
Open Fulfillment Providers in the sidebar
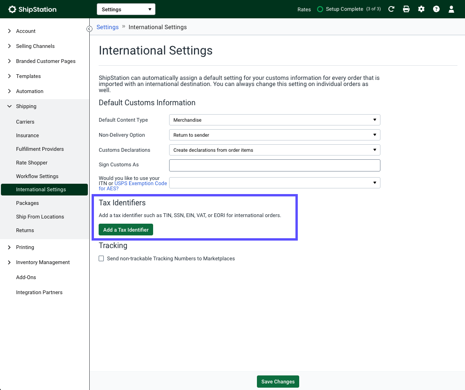pyautogui.click(x=40, y=149)
